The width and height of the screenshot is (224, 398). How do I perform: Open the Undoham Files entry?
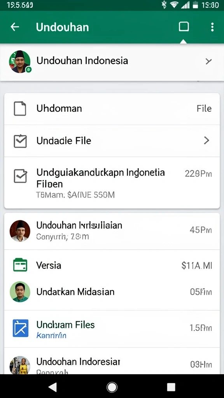[x=112, y=329]
